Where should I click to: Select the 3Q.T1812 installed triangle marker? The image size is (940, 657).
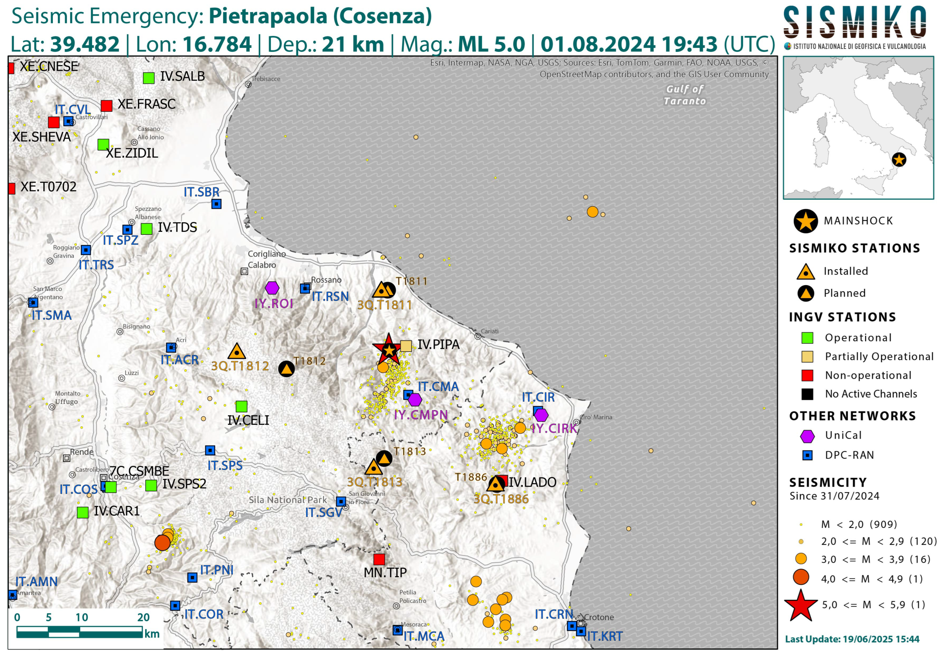(236, 351)
